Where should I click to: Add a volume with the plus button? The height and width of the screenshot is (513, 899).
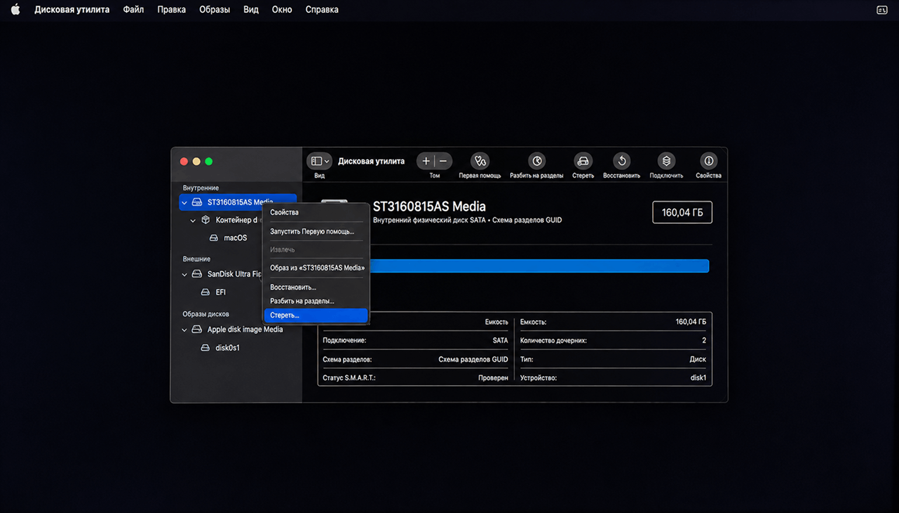pos(426,161)
